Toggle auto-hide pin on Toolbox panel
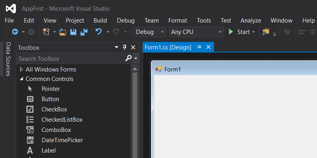This screenshot has width=317, height=158. (124, 47)
